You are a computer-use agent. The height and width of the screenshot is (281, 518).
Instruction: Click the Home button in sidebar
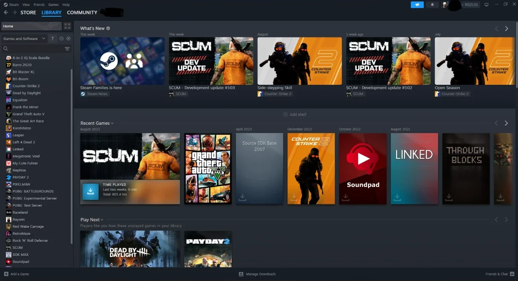31,26
